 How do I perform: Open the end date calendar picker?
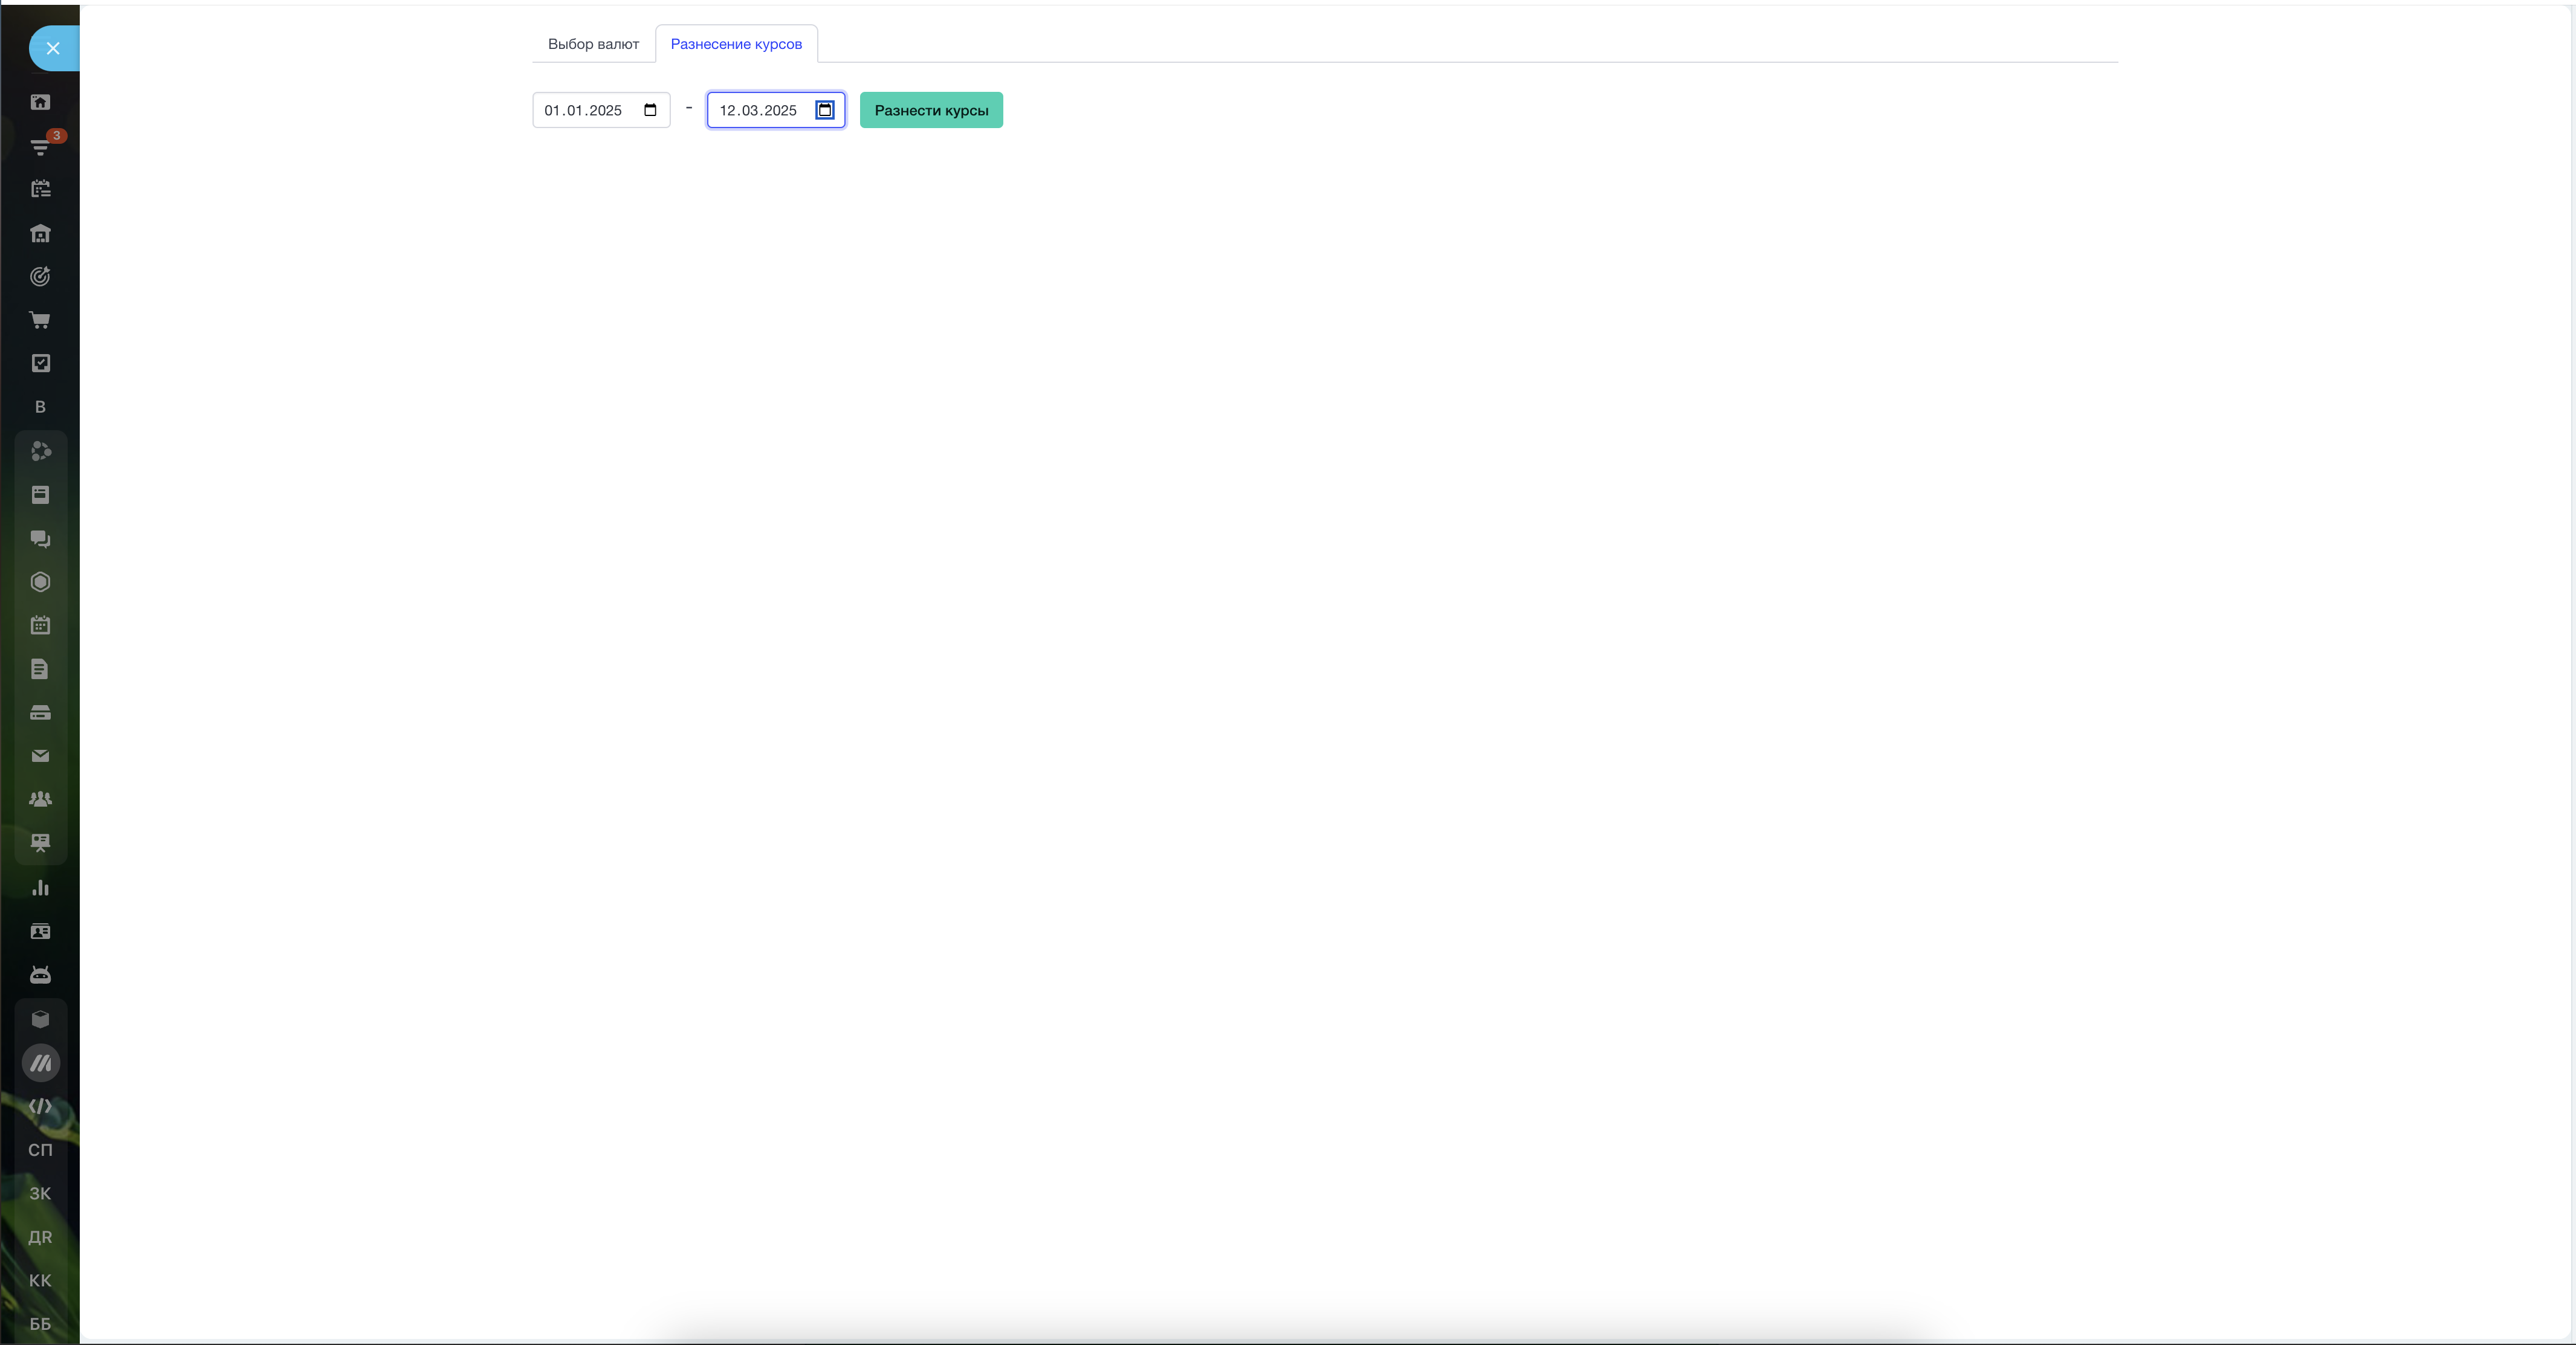coord(825,110)
